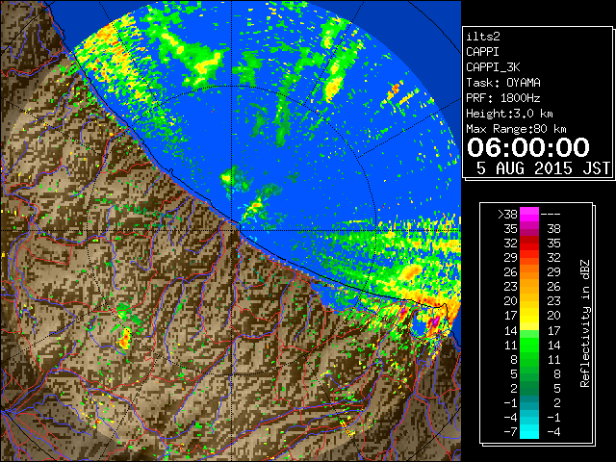This screenshot has height=462, width=616.
Task: Click the radar center crosshair intersection
Action: (x=231, y=231)
